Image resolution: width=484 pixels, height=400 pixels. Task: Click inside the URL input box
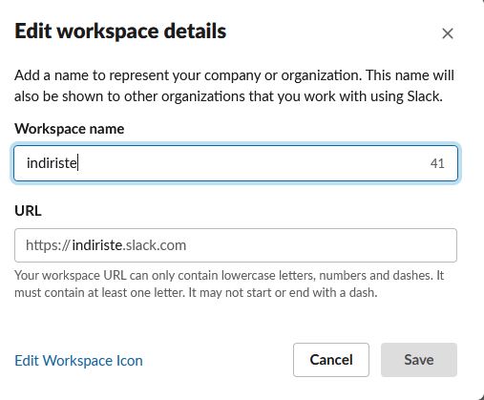click(x=236, y=245)
